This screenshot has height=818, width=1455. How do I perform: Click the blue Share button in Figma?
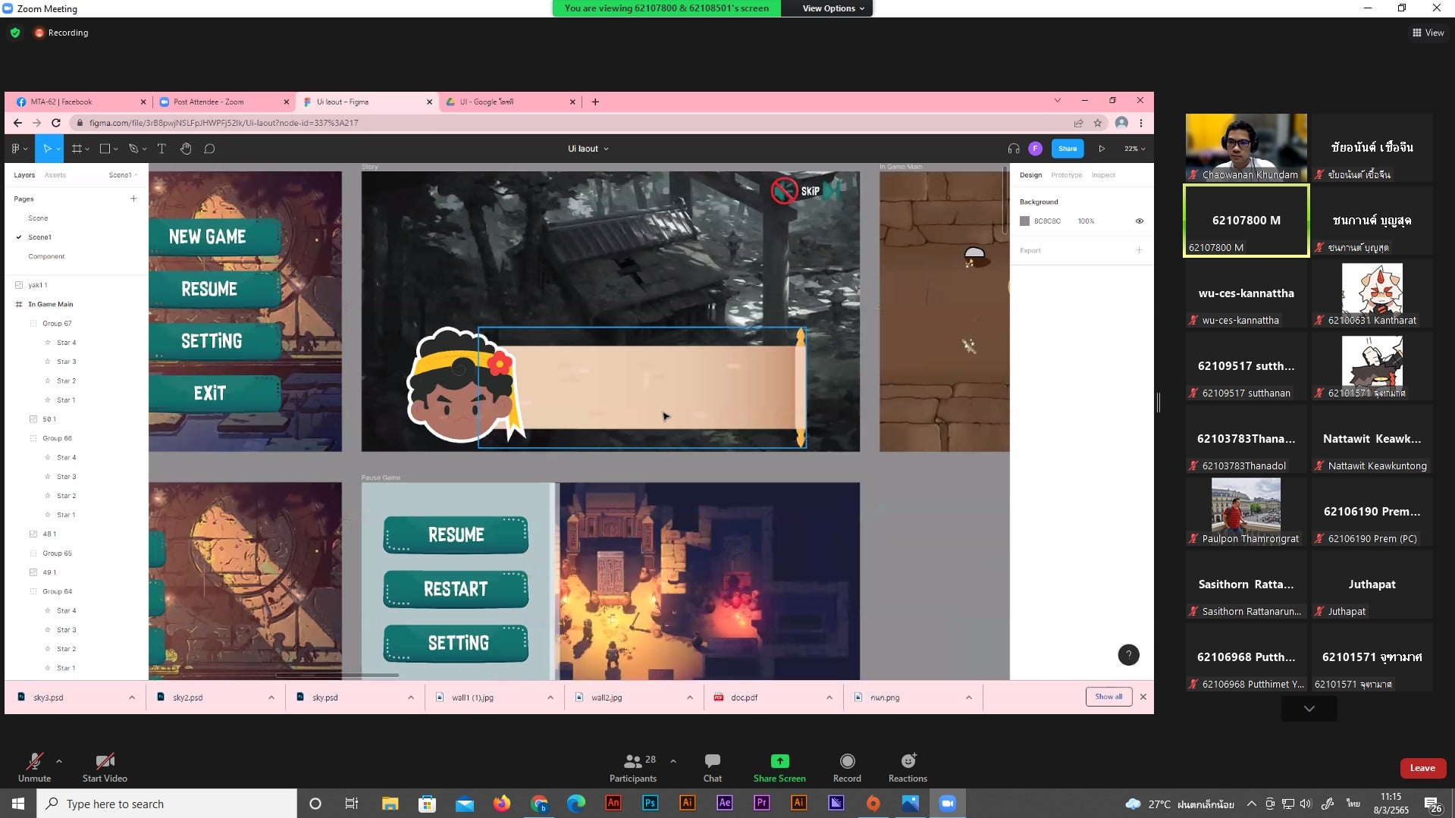pos(1068,149)
